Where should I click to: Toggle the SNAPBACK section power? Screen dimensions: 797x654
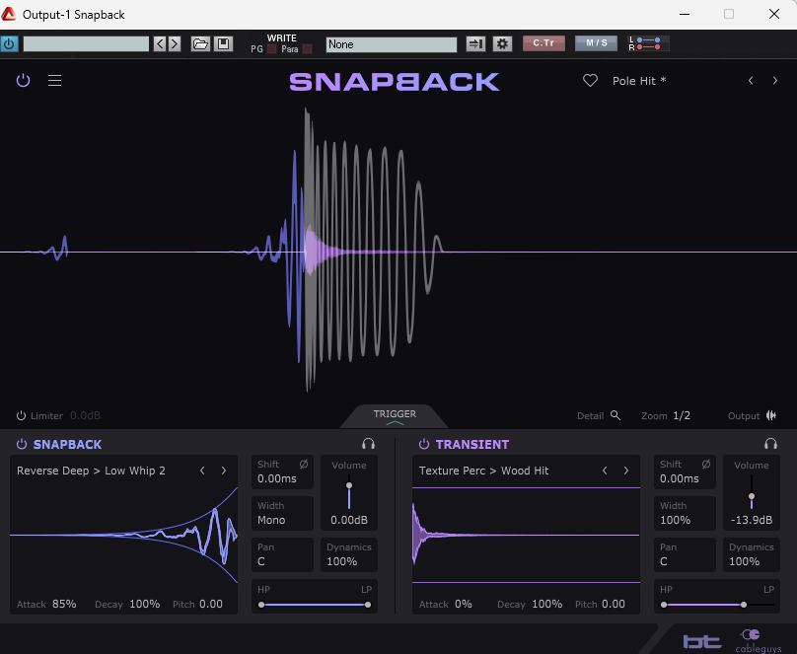tap(22, 444)
